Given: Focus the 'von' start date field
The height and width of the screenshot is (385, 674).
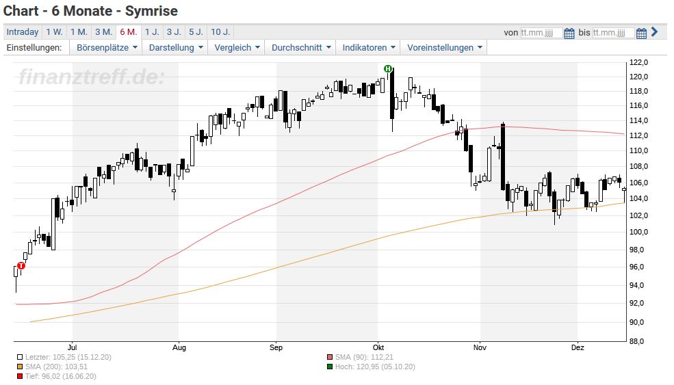Looking at the screenshot, I should click(x=541, y=33).
